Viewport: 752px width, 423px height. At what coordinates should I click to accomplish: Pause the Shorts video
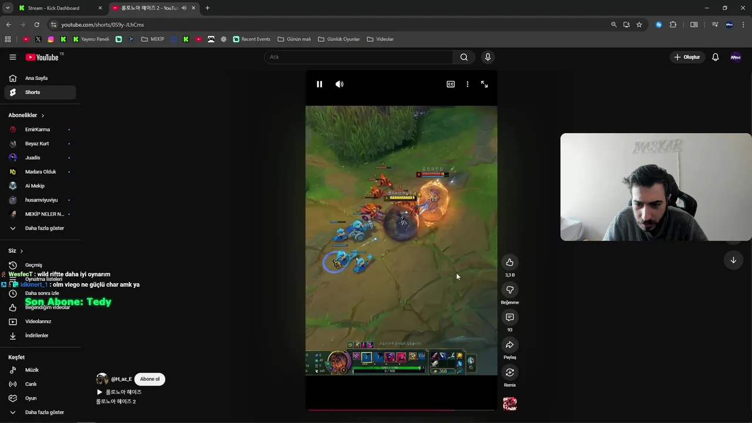[x=320, y=84]
